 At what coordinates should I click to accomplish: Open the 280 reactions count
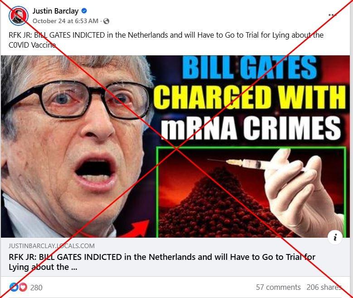(x=36, y=288)
